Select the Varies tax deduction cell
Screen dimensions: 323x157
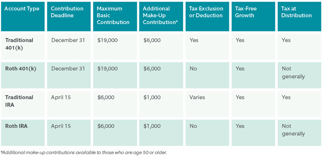[x=207, y=104]
